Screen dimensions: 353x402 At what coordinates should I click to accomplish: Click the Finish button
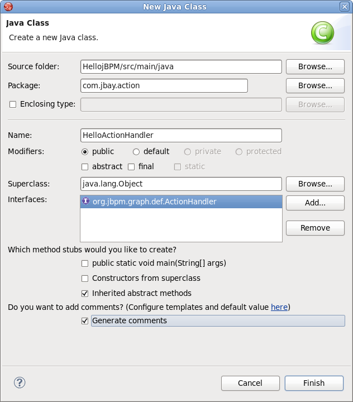[x=314, y=383]
